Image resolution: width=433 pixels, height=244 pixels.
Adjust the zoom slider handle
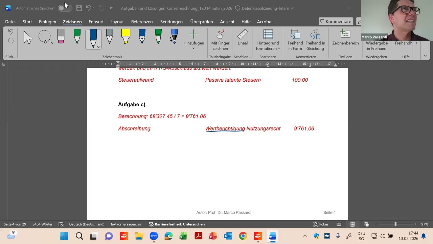(395, 224)
